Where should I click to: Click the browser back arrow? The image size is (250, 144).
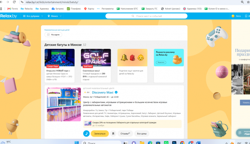[1, 2]
